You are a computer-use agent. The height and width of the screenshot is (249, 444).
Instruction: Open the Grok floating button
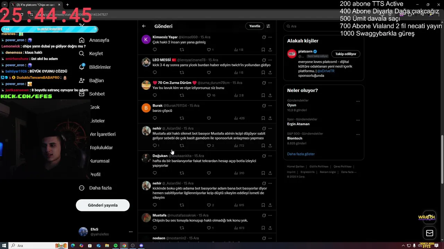(x=429, y=217)
